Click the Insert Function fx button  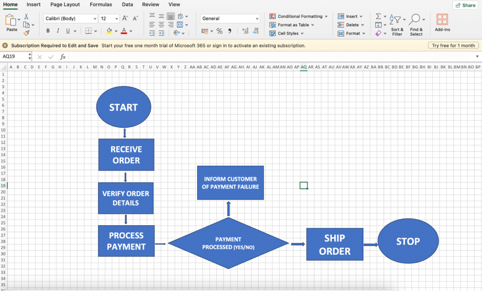coord(63,57)
